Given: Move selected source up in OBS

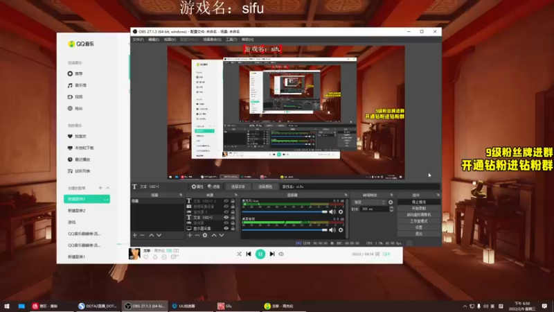Looking at the screenshot, I should (214, 235).
